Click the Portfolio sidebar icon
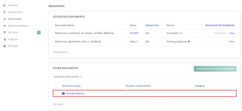The height and width of the screenshot is (111, 242). (5, 5)
